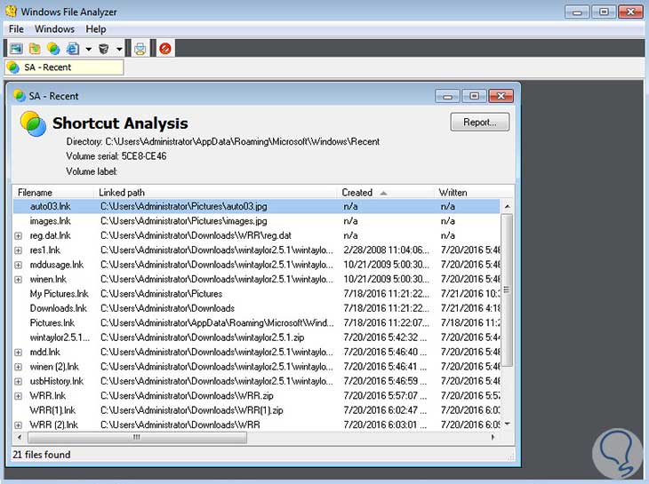Click the Directory path ending Windows\Recent

pyautogui.click(x=222, y=142)
